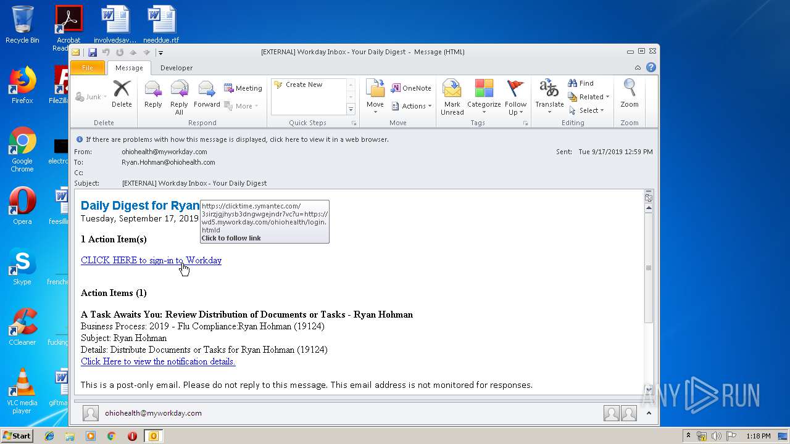Click 'CLICK HERE to sign-in to Workday' link
The width and height of the screenshot is (790, 444).
tap(151, 260)
